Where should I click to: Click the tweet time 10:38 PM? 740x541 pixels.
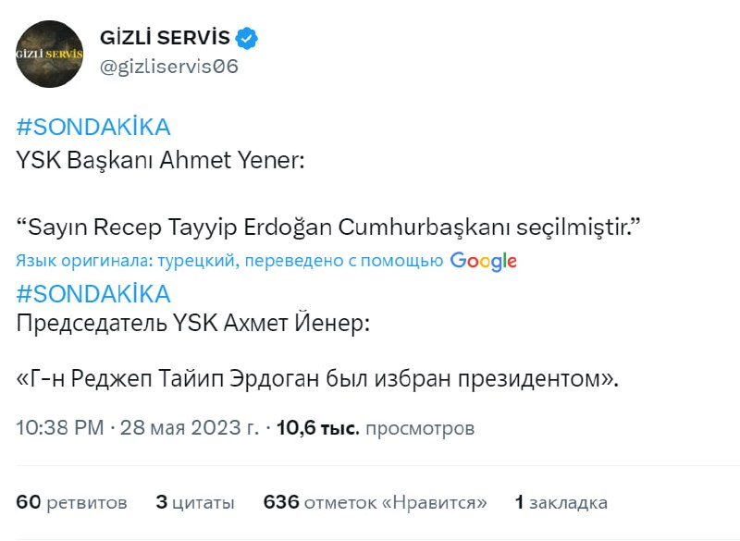point(60,428)
